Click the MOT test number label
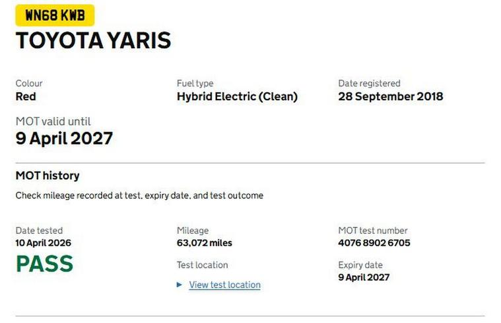501x323 pixels. click(373, 231)
